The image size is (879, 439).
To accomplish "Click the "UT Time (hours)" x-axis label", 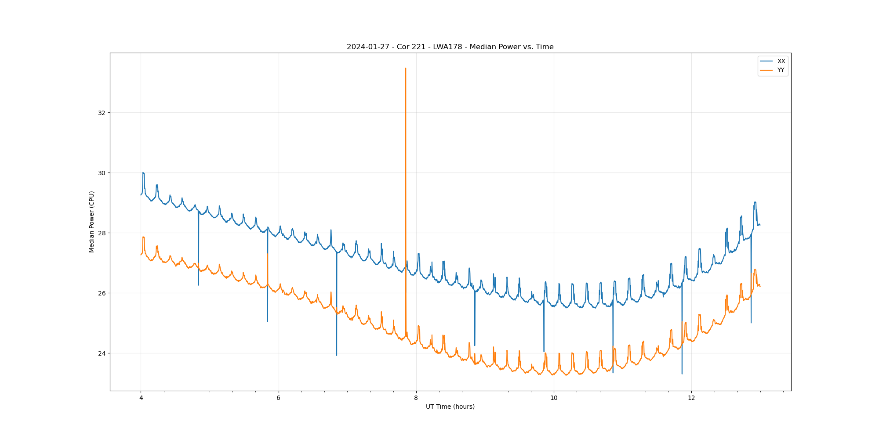I will 450,407.
